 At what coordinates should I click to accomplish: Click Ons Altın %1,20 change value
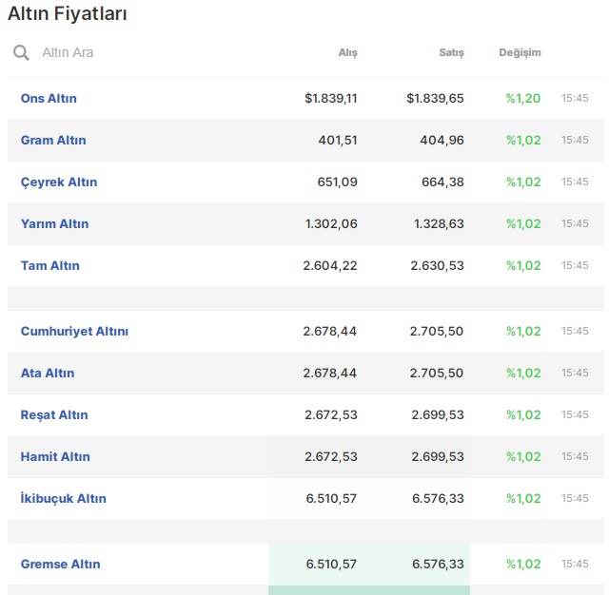click(523, 98)
